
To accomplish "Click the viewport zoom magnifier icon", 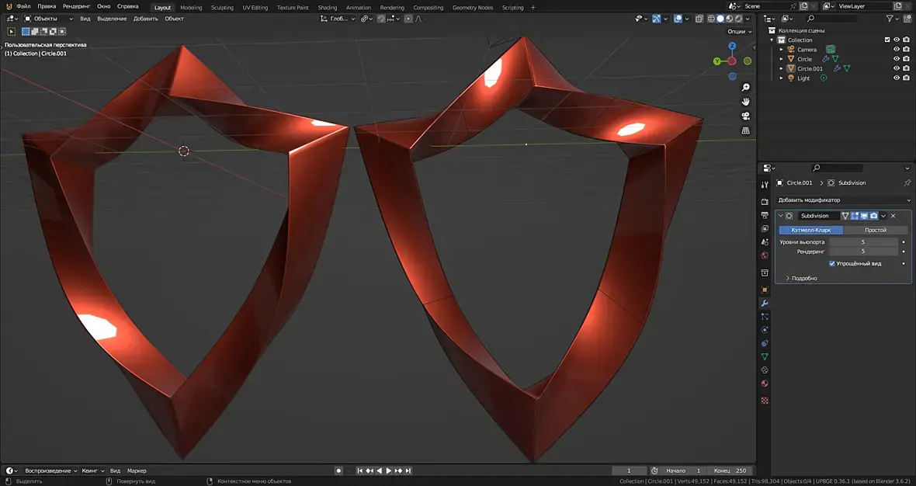I will click(x=746, y=88).
